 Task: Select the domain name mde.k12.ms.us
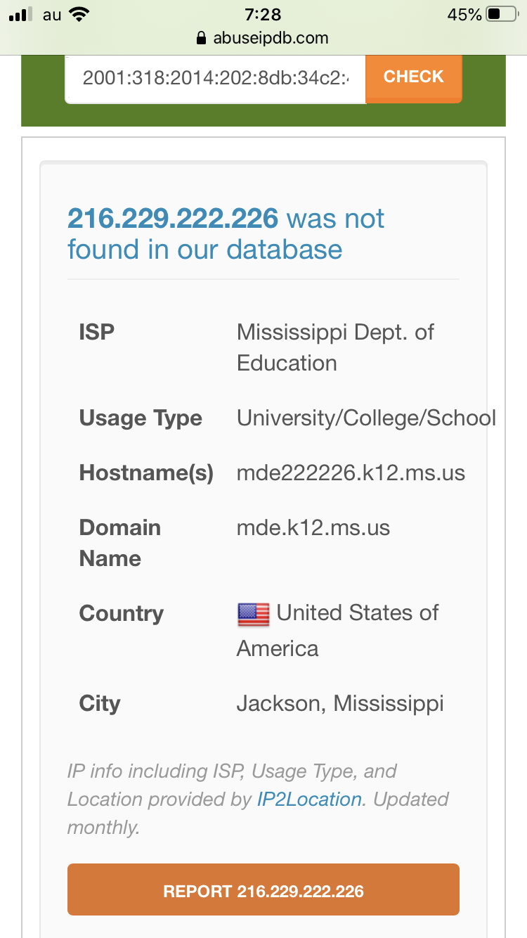[x=313, y=527]
